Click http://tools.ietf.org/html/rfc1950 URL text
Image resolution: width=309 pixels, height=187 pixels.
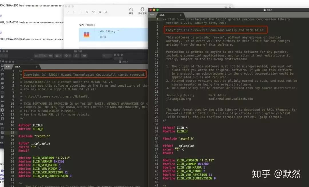[260, 113]
